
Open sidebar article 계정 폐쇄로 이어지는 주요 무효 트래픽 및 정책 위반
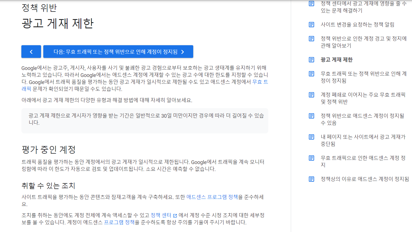coord(363,98)
